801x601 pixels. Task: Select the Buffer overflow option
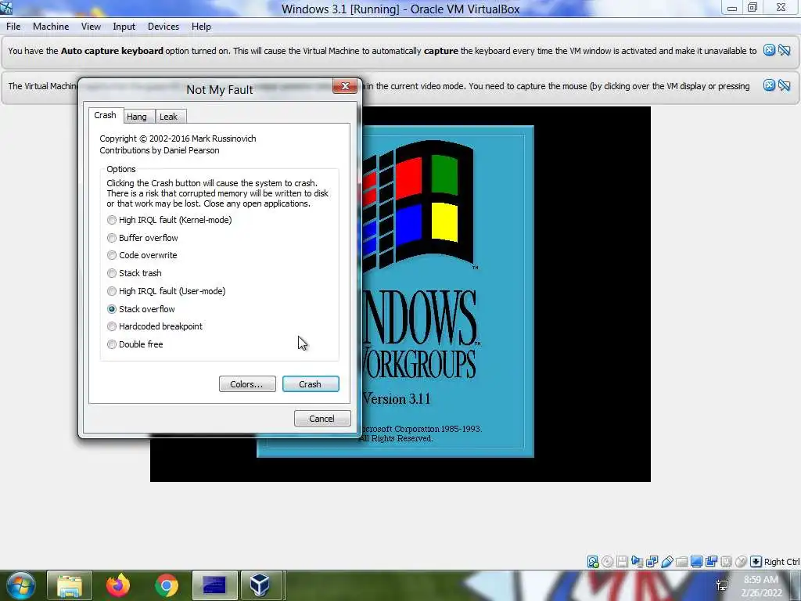coord(142,238)
